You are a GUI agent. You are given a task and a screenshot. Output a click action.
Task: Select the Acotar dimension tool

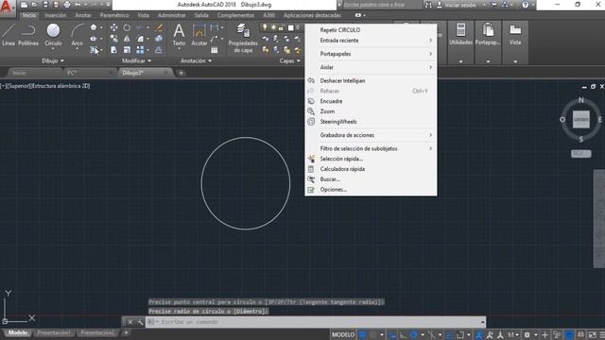[199, 35]
